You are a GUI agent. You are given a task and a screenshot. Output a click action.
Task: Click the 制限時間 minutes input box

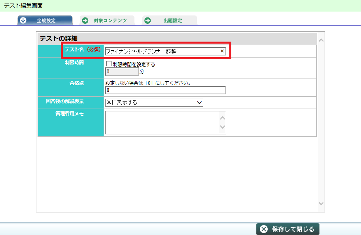tap(122, 72)
